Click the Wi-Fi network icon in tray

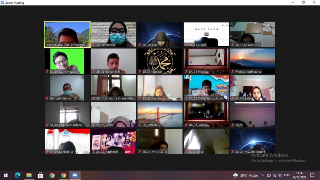coord(274,175)
